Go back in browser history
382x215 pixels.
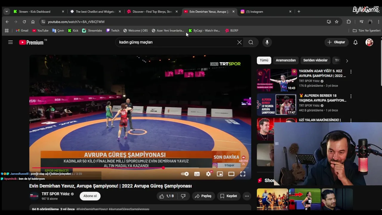click(7, 22)
